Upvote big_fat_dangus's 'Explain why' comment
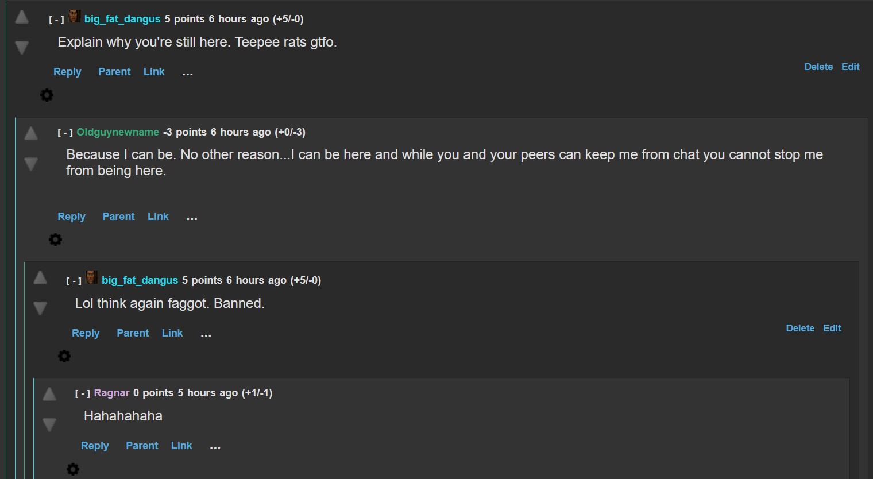873x479 pixels. click(22, 17)
